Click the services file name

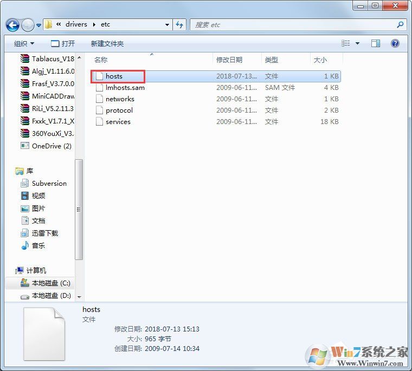coord(118,121)
